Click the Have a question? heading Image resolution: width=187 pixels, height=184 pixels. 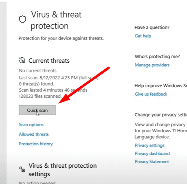click(x=152, y=28)
